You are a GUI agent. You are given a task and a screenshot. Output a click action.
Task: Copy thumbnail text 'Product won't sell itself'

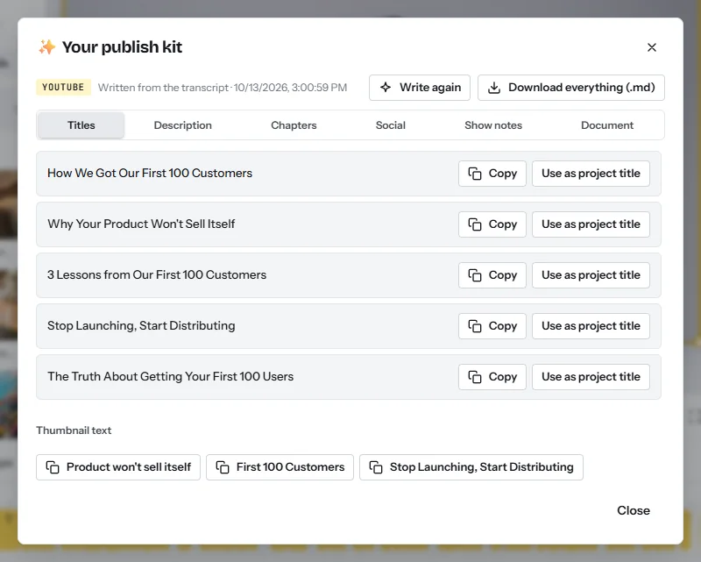pyautogui.click(x=118, y=467)
